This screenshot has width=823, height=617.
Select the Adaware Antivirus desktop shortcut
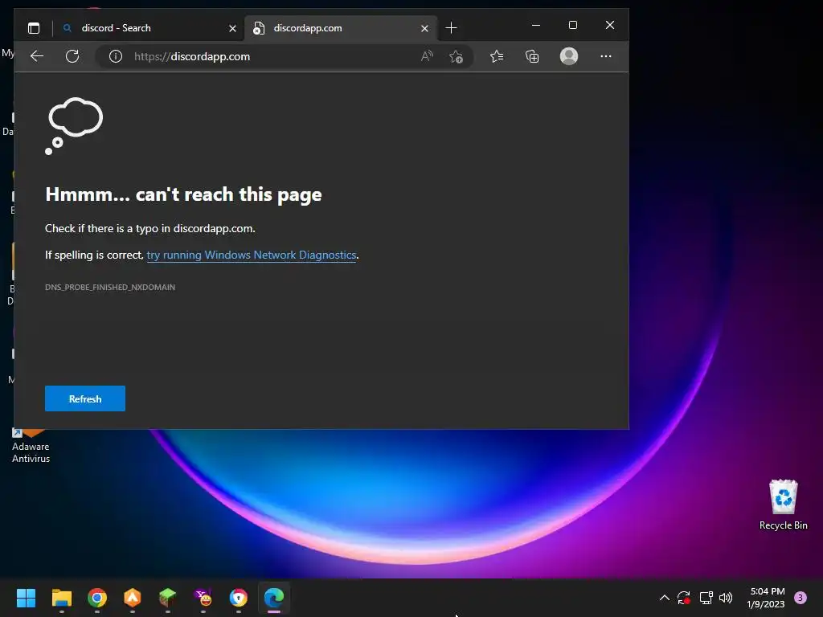click(31, 446)
